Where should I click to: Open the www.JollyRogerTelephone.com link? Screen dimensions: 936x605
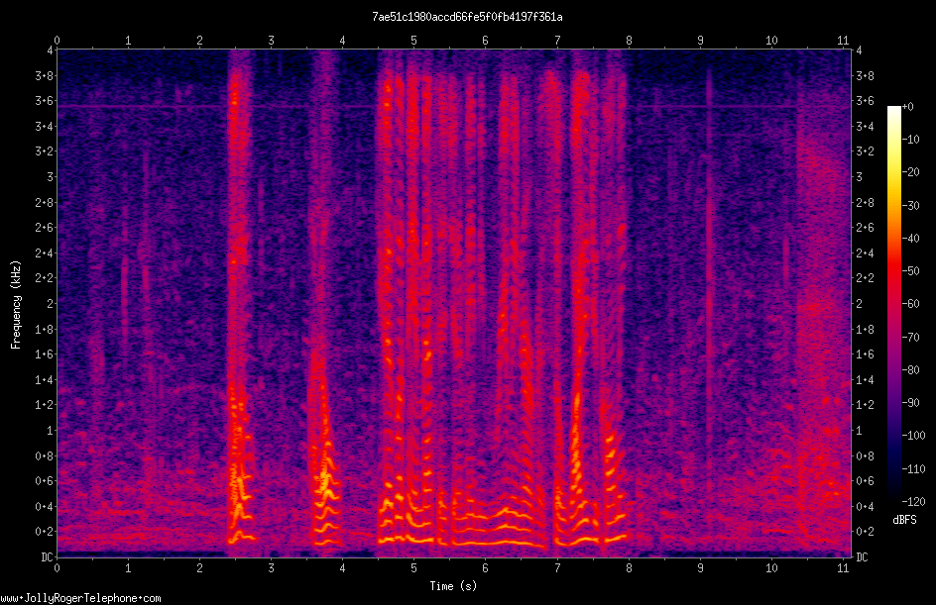click(x=80, y=598)
